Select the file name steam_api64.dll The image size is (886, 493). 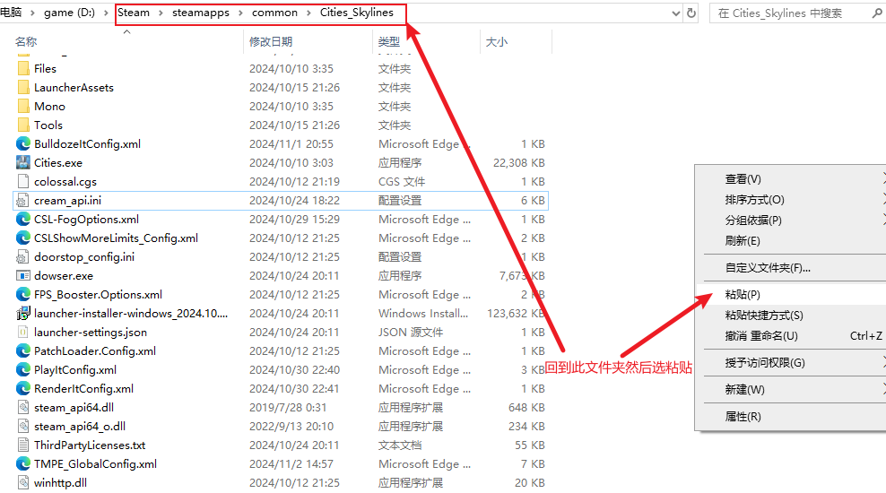[x=74, y=408]
